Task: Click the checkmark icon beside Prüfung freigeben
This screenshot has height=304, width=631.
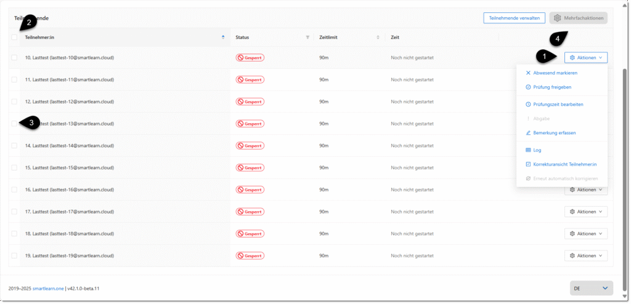Action: pos(528,87)
